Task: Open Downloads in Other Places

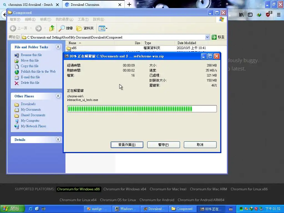Action: (28, 104)
